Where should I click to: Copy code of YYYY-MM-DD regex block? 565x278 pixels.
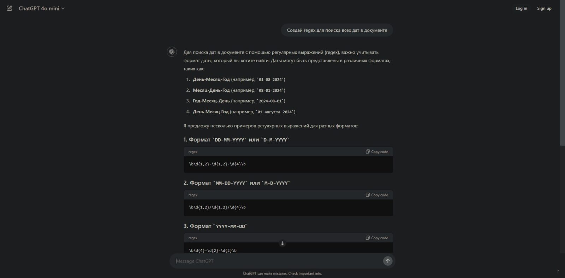(377, 238)
